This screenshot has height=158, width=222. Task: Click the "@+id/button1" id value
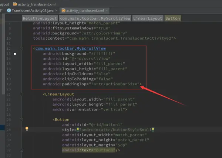105,125
